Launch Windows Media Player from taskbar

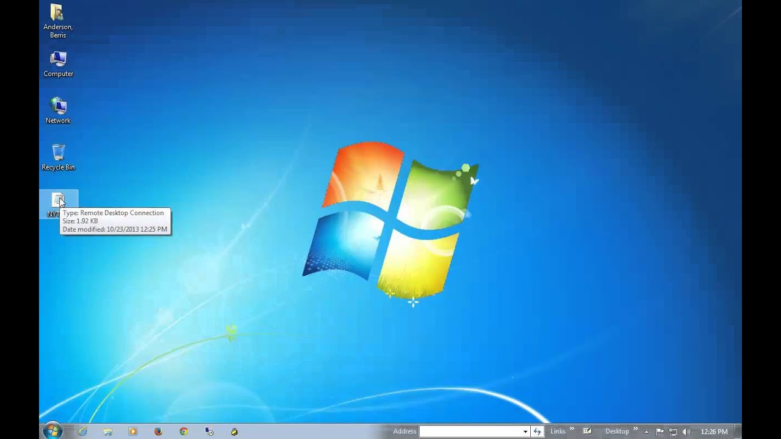(133, 431)
